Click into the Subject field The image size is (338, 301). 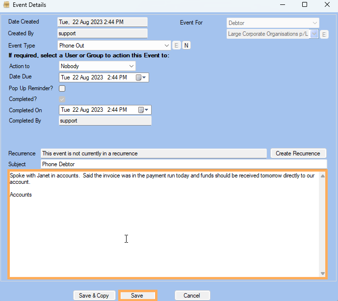[x=182, y=164]
